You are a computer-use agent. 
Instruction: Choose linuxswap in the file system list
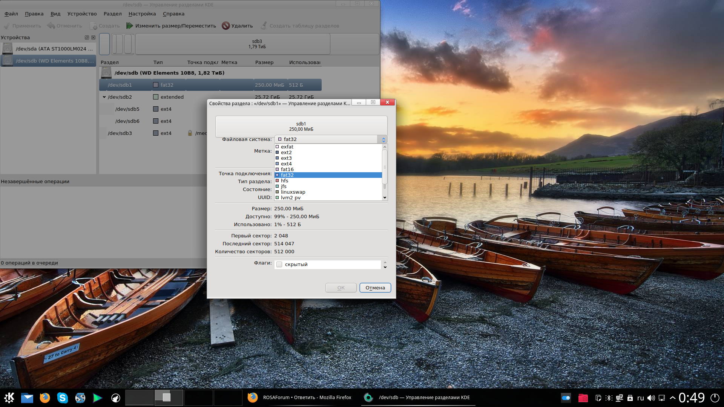293,192
